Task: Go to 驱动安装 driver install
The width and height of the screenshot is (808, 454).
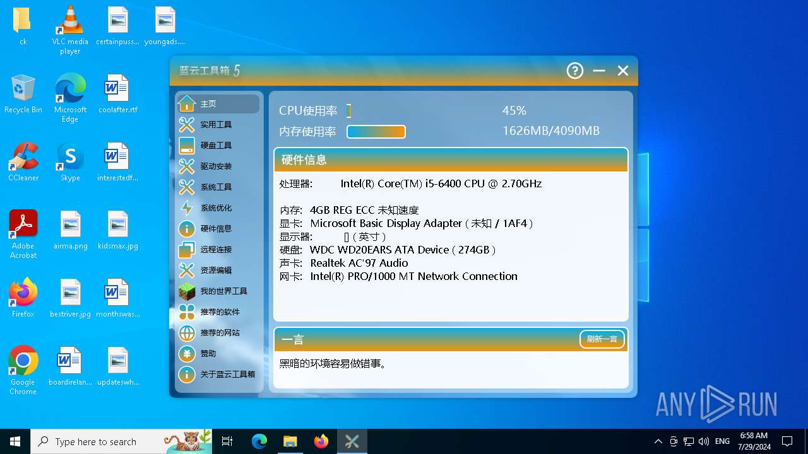Action: click(x=218, y=166)
